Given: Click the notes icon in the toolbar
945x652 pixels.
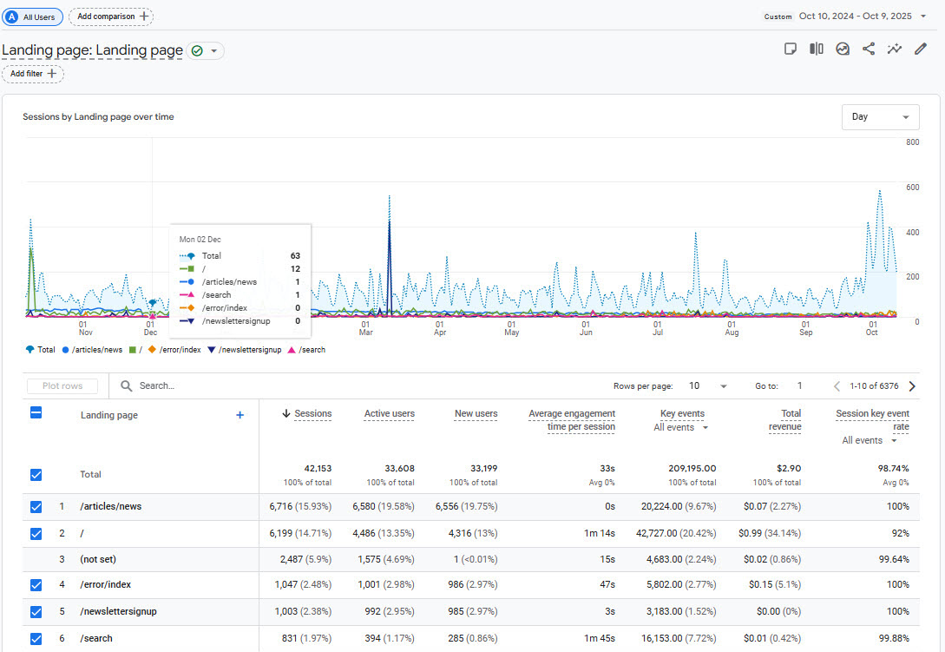Looking at the screenshot, I should 791,49.
